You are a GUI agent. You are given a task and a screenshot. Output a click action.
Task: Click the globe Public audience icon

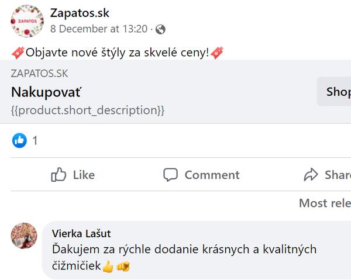click(x=160, y=29)
